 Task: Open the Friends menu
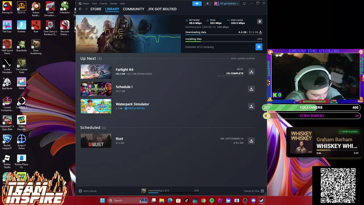(x=103, y=3)
